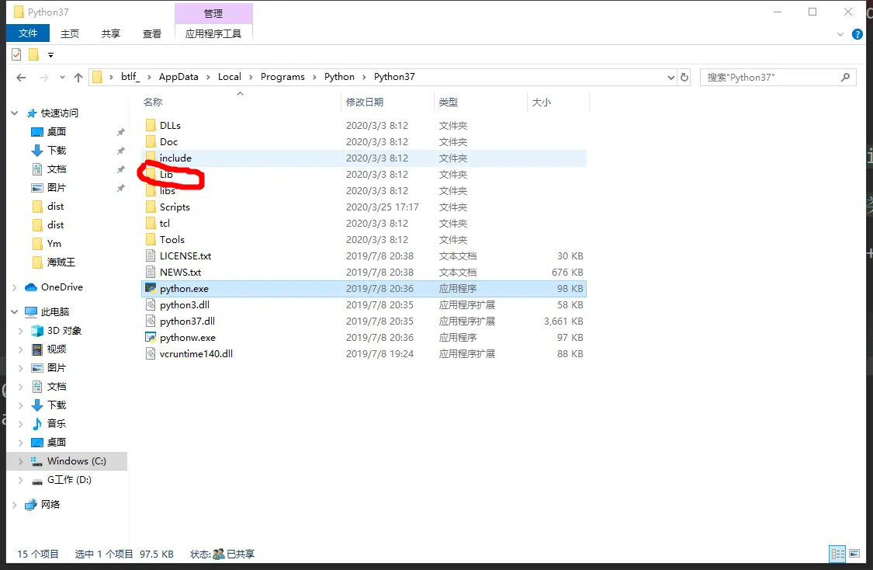Go back with the left arrow

(21, 78)
